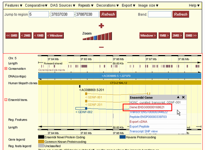Open the Gene:ENSG00000168621 link
Screen dimensions: 205x150
pyautogui.click(x=147, y=107)
